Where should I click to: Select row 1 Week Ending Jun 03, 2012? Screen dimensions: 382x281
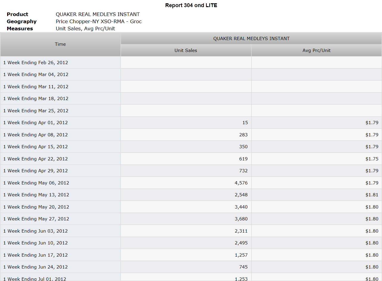click(191, 231)
